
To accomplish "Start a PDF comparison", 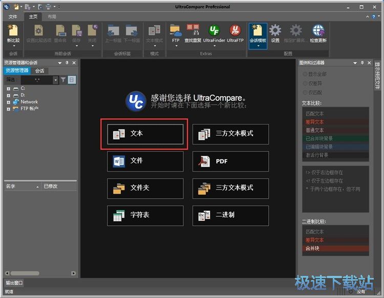I will 230,161.
